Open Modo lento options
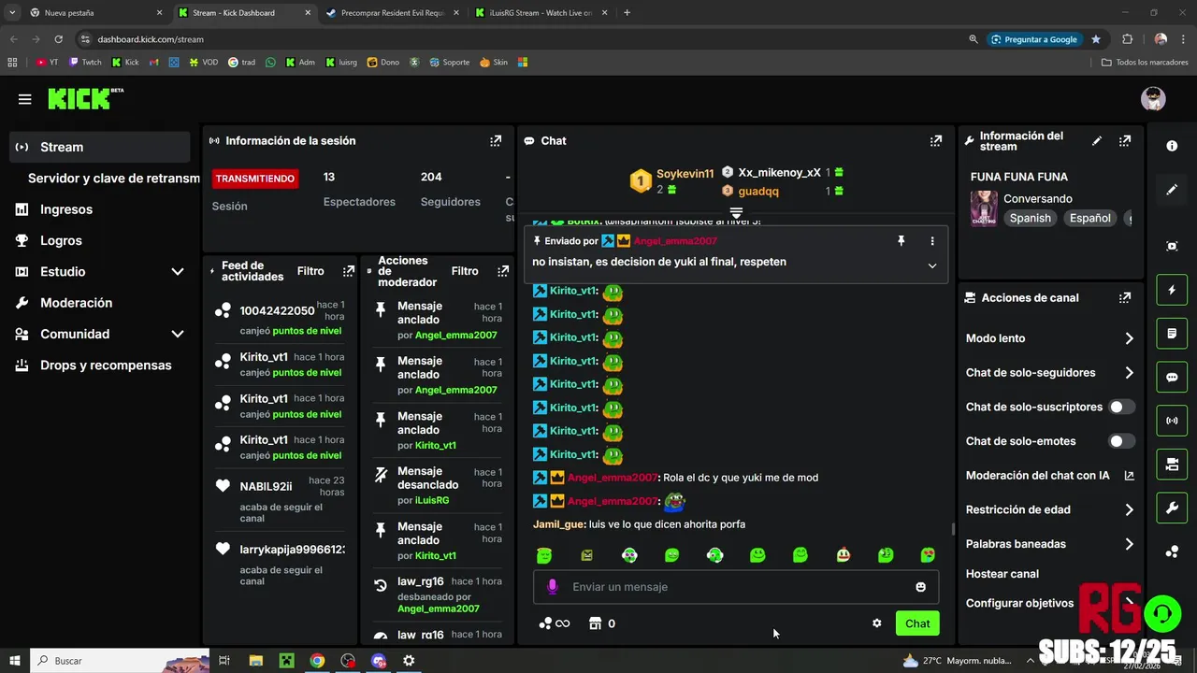The image size is (1197, 673). pos(1050,338)
